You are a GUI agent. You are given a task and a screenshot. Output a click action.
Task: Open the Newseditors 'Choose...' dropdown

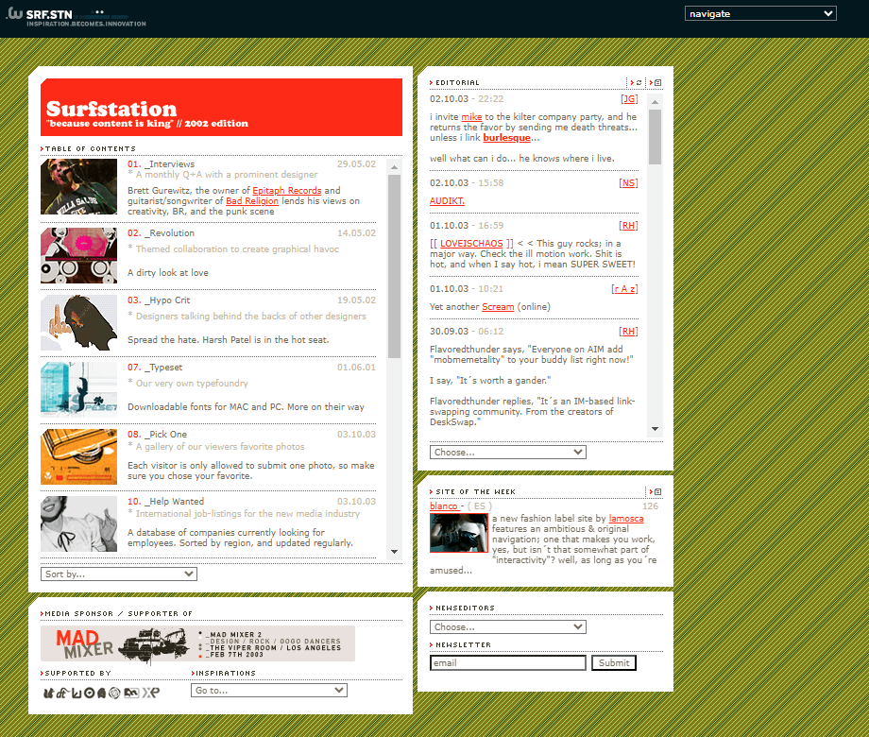coord(507,626)
